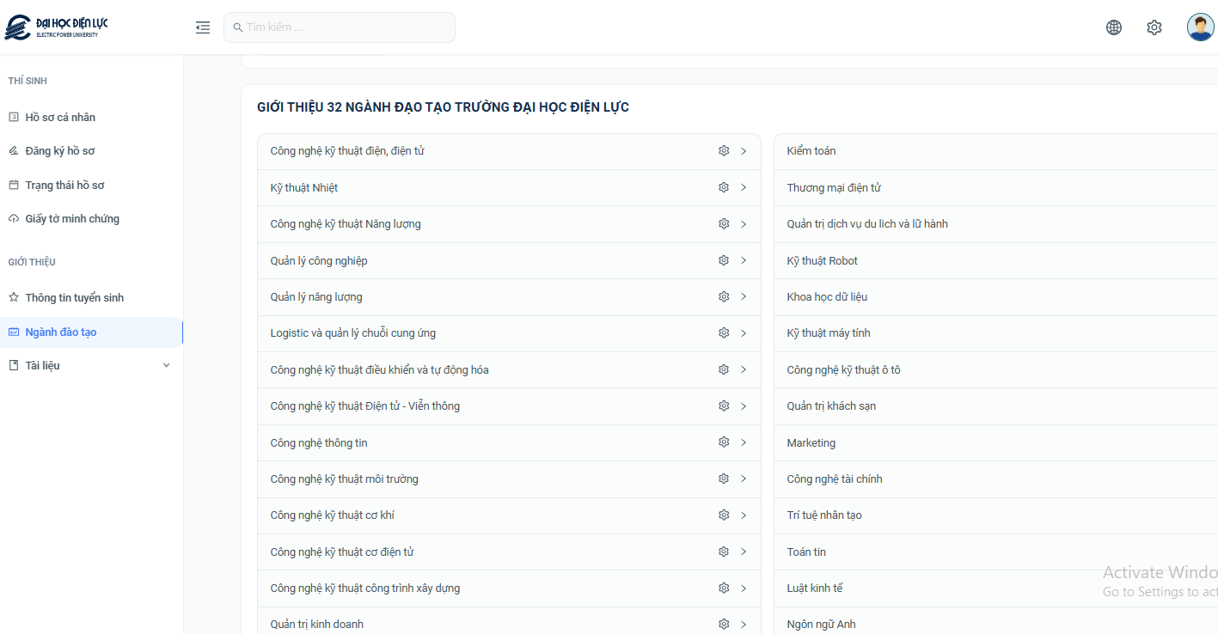Click gear icon for Công nghệ kỹ thuật cơ khí
Screen dimensions: 1218x634
pyautogui.click(x=724, y=515)
